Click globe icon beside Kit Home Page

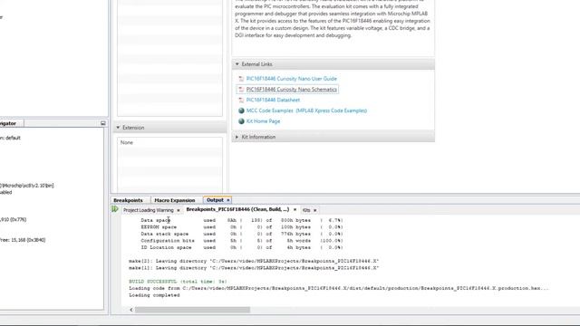(x=241, y=121)
